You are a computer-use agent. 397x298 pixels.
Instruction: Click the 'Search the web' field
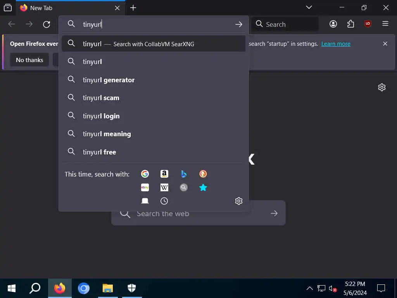point(198,214)
